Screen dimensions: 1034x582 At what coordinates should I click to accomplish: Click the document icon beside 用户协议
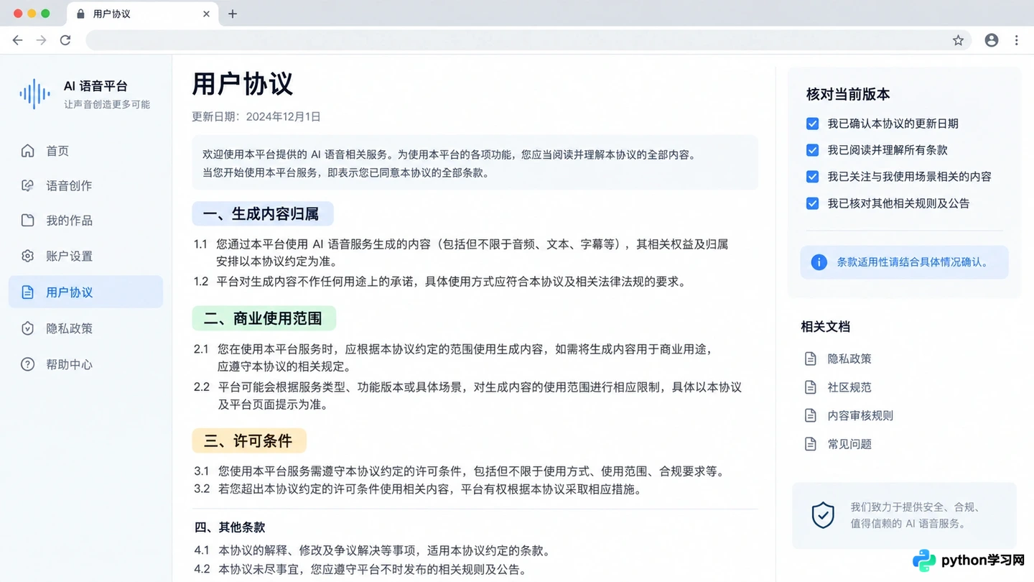point(27,292)
